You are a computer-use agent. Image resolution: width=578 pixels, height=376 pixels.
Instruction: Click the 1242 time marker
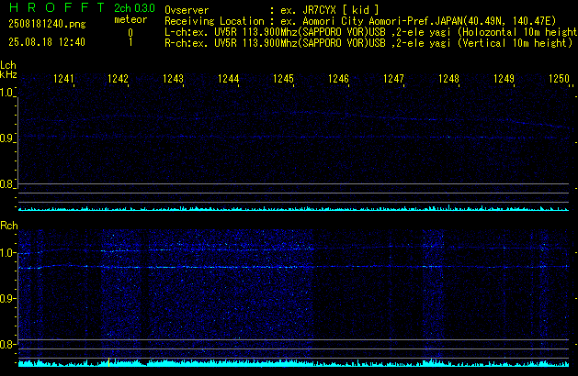click(118, 79)
